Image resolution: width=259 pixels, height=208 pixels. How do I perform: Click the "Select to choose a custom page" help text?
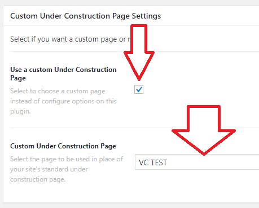click(x=58, y=91)
